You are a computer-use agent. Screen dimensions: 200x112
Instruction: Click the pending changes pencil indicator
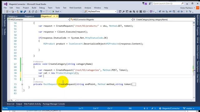coord(153,108)
